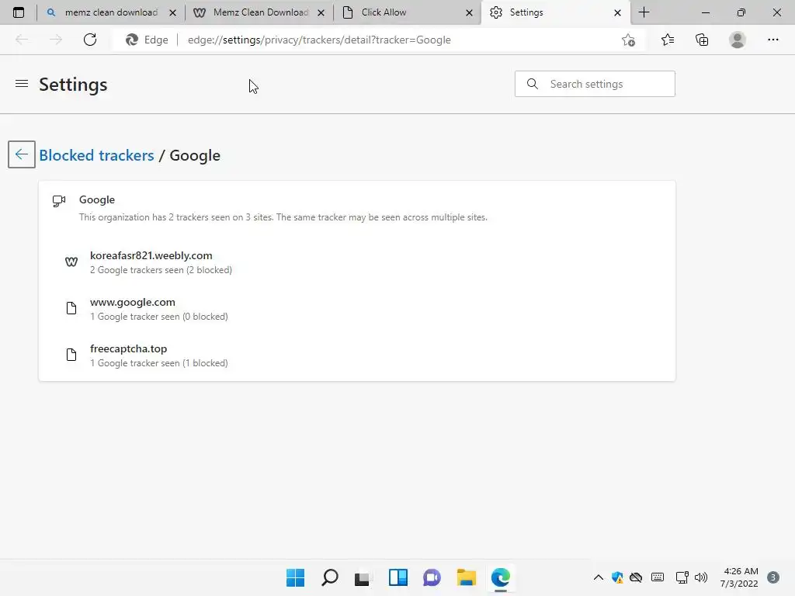Switch to the Click Allow tab

pyautogui.click(x=408, y=12)
